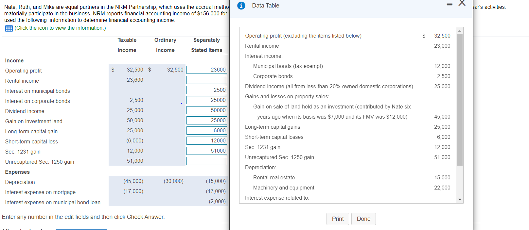The width and height of the screenshot is (529, 230).
Task: Click the Print button
Action: 338,219
